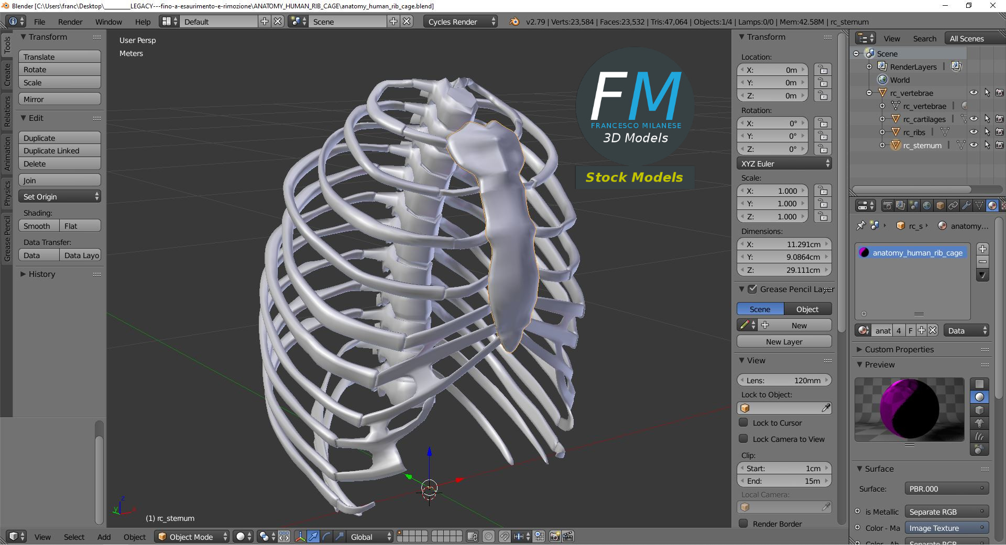1006x545 pixels.
Task: Open the Material properties tab icon
Action: tap(992, 205)
